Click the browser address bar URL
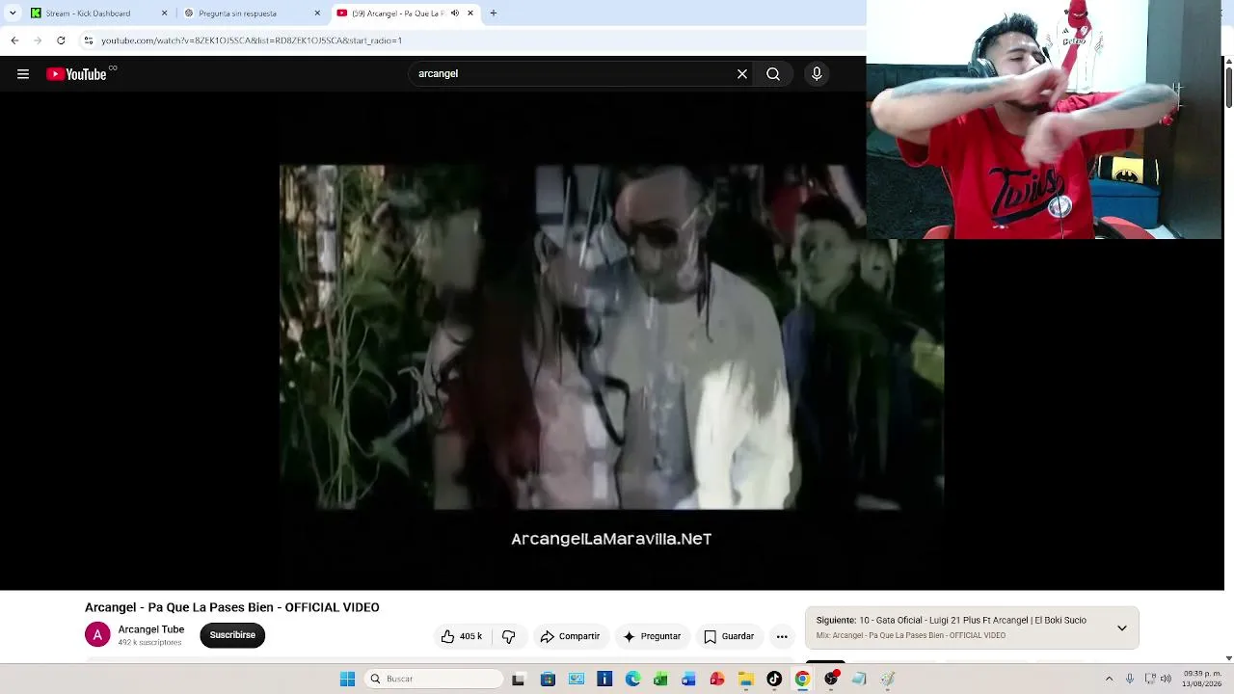The width and height of the screenshot is (1234, 694). (x=252, y=40)
